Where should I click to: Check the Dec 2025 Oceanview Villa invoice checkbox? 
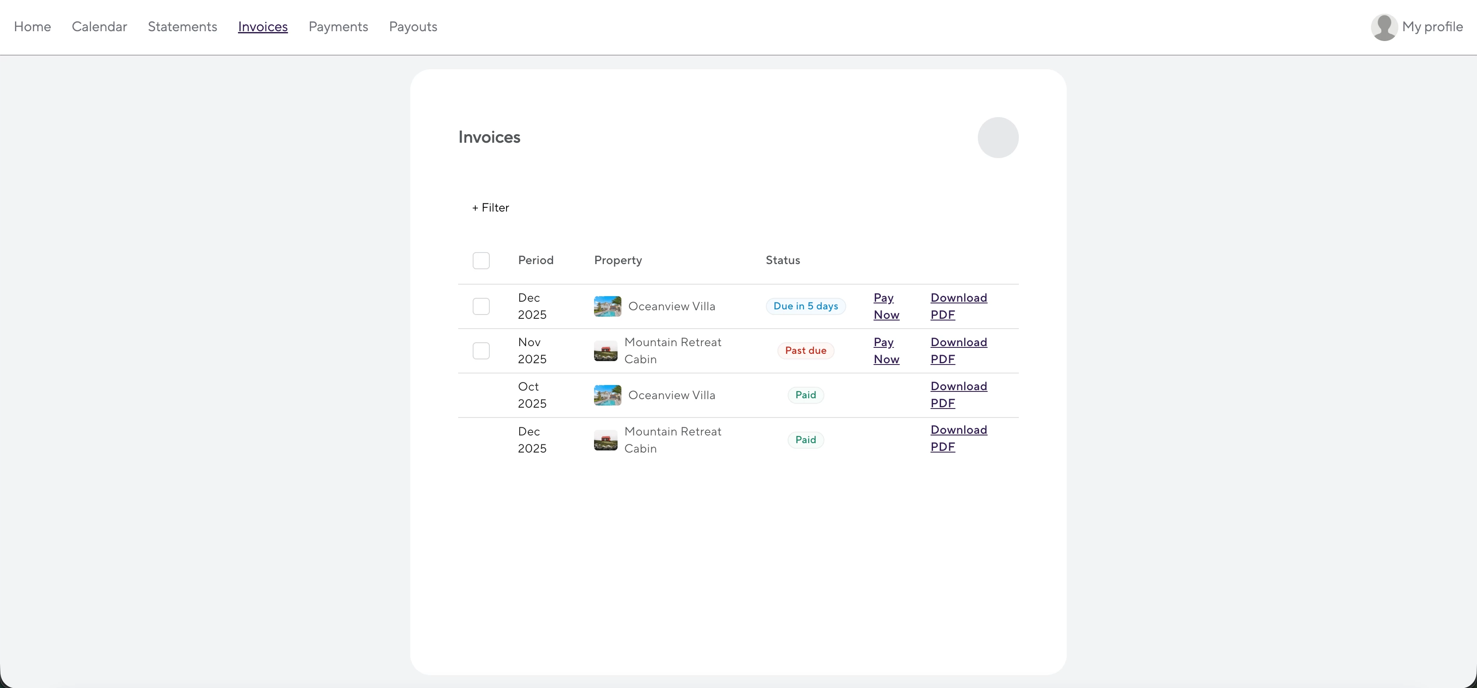coord(481,306)
